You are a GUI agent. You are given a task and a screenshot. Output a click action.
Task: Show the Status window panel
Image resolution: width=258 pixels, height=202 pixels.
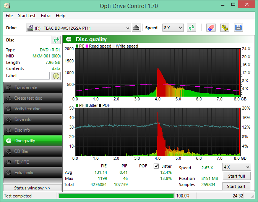(32, 188)
